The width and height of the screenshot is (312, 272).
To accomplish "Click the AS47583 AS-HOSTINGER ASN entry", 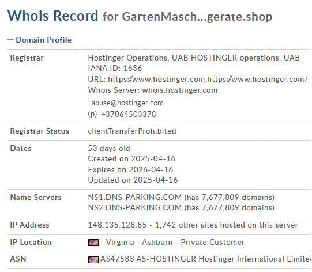I will click(206, 259).
